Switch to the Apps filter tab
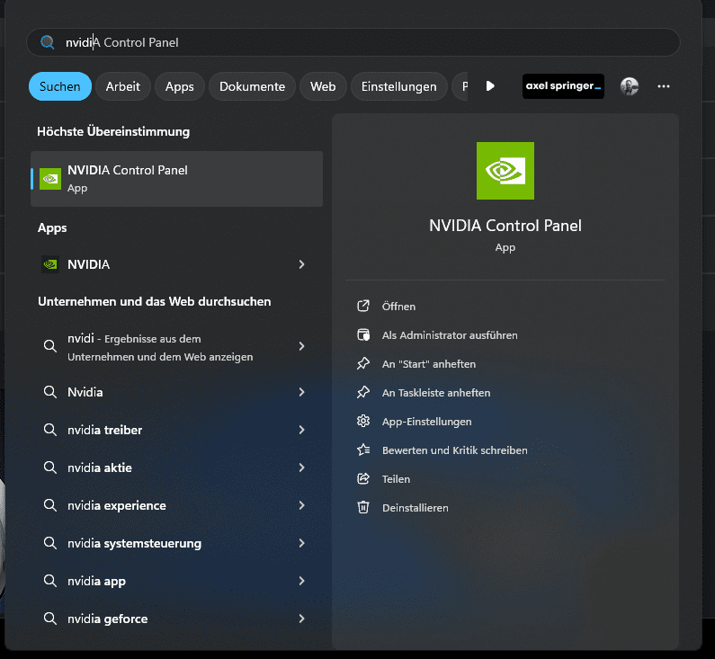715x659 pixels. [179, 86]
